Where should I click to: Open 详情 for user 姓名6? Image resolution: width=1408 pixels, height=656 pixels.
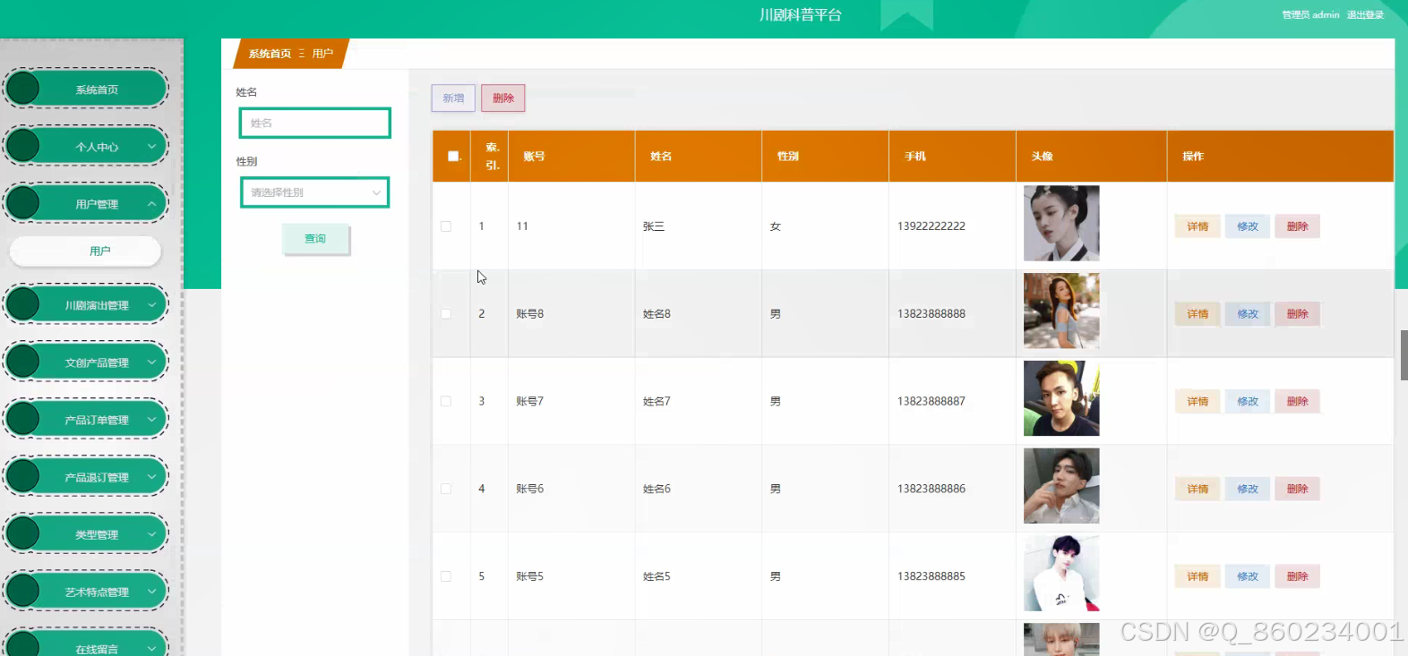coord(1198,490)
